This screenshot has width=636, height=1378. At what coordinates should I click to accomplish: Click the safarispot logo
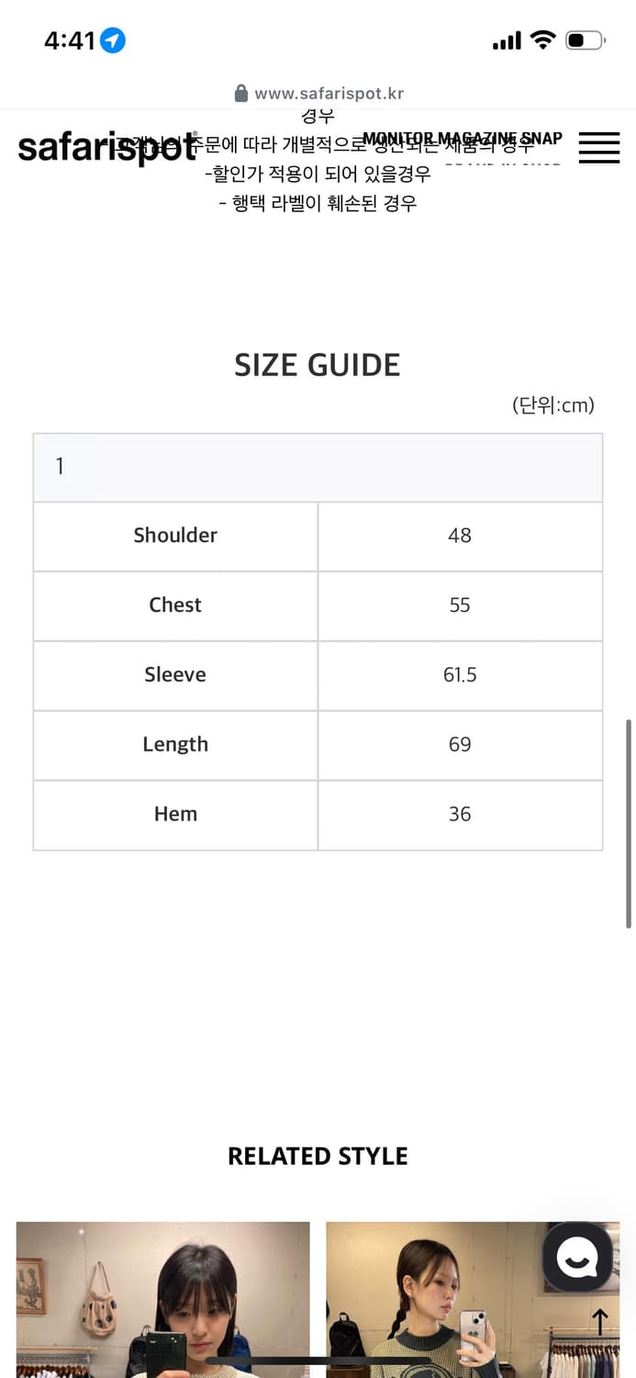(107, 147)
